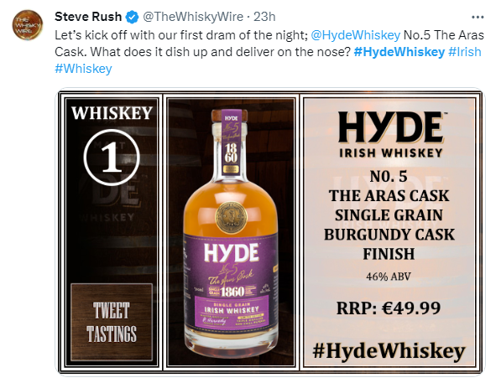Screen dimensions: 496x383
Task: Click the blue verified badge icon
Action: [133, 17]
